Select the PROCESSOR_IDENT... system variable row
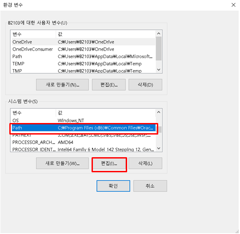The height and width of the screenshot is (234, 240). pyautogui.click(x=84, y=149)
